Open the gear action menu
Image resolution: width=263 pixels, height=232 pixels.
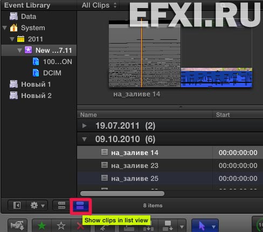pos(37,205)
